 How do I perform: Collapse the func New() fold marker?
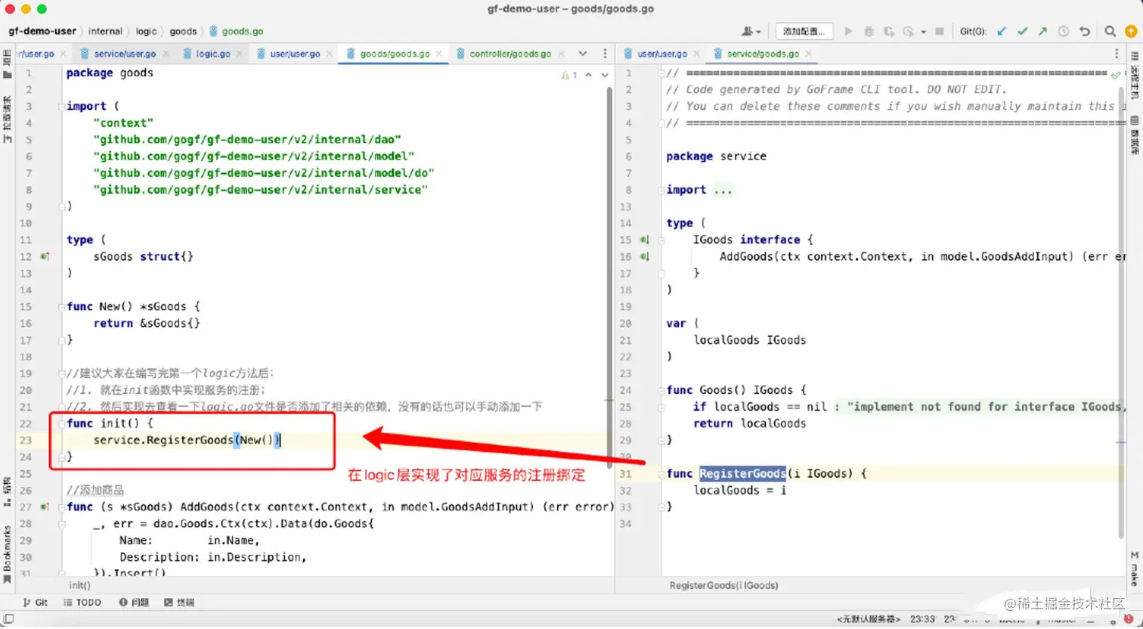tap(62, 306)
